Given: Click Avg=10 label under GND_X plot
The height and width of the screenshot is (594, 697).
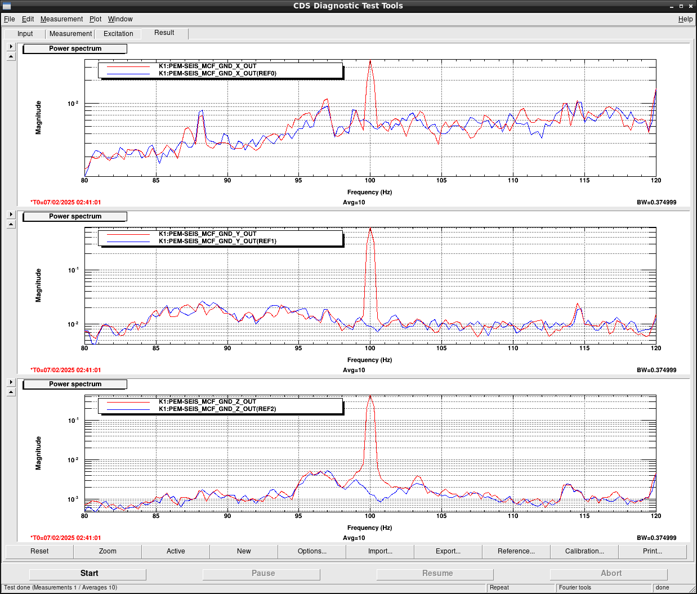Looking at the screenshot, I should click(354, 202).
